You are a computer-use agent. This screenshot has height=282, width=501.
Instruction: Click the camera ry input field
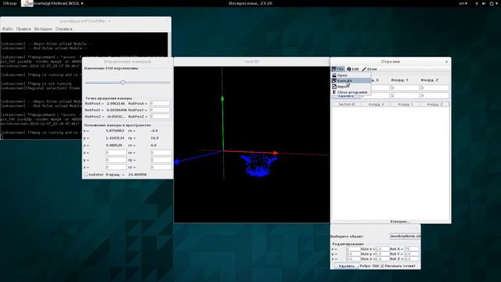tap(160, 160)
